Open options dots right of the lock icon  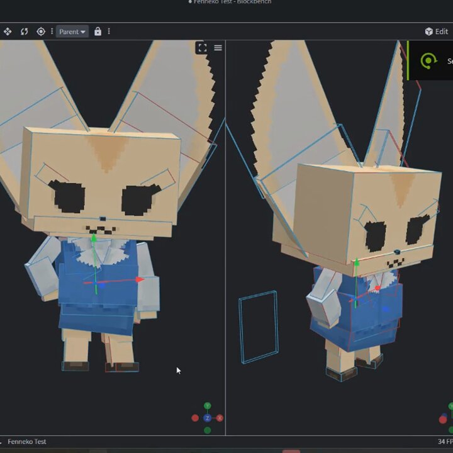pos(109,31)
